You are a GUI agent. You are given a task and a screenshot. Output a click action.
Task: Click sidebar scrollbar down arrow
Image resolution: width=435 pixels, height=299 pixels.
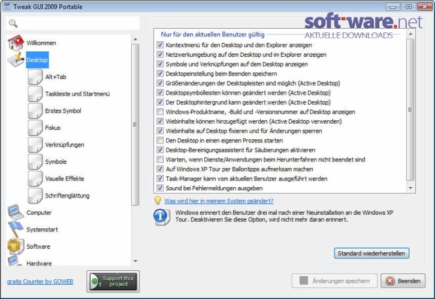(135, 261)
